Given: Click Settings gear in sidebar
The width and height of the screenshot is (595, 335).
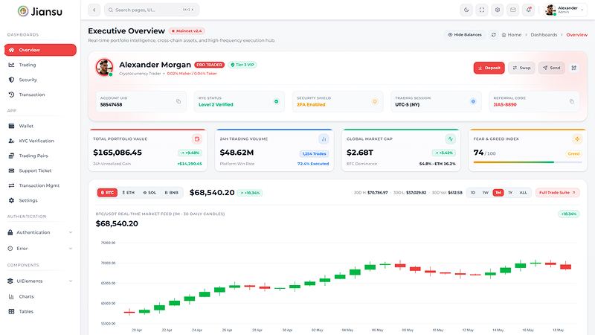Looking at the screenshot, I should point(11,200).
